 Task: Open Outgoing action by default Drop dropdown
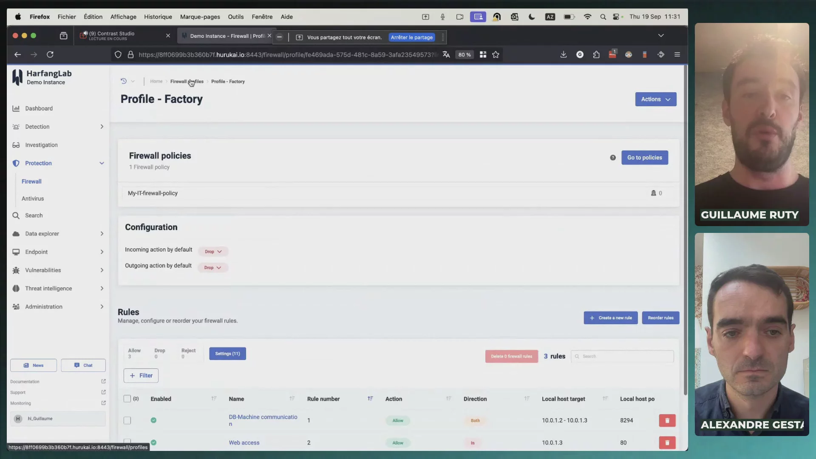[213, 268]
